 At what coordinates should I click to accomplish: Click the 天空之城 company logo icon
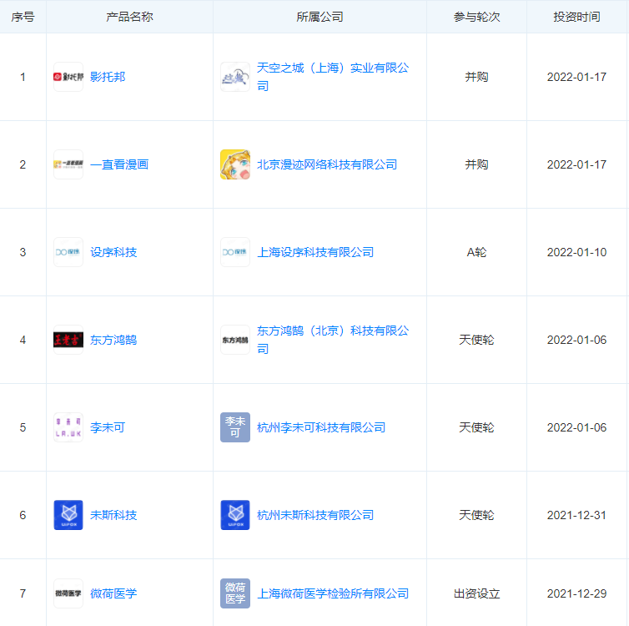coord(235,77)
